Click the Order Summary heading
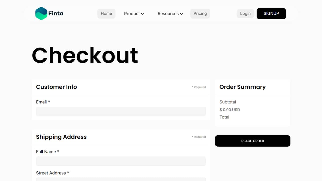 point(243,87)
